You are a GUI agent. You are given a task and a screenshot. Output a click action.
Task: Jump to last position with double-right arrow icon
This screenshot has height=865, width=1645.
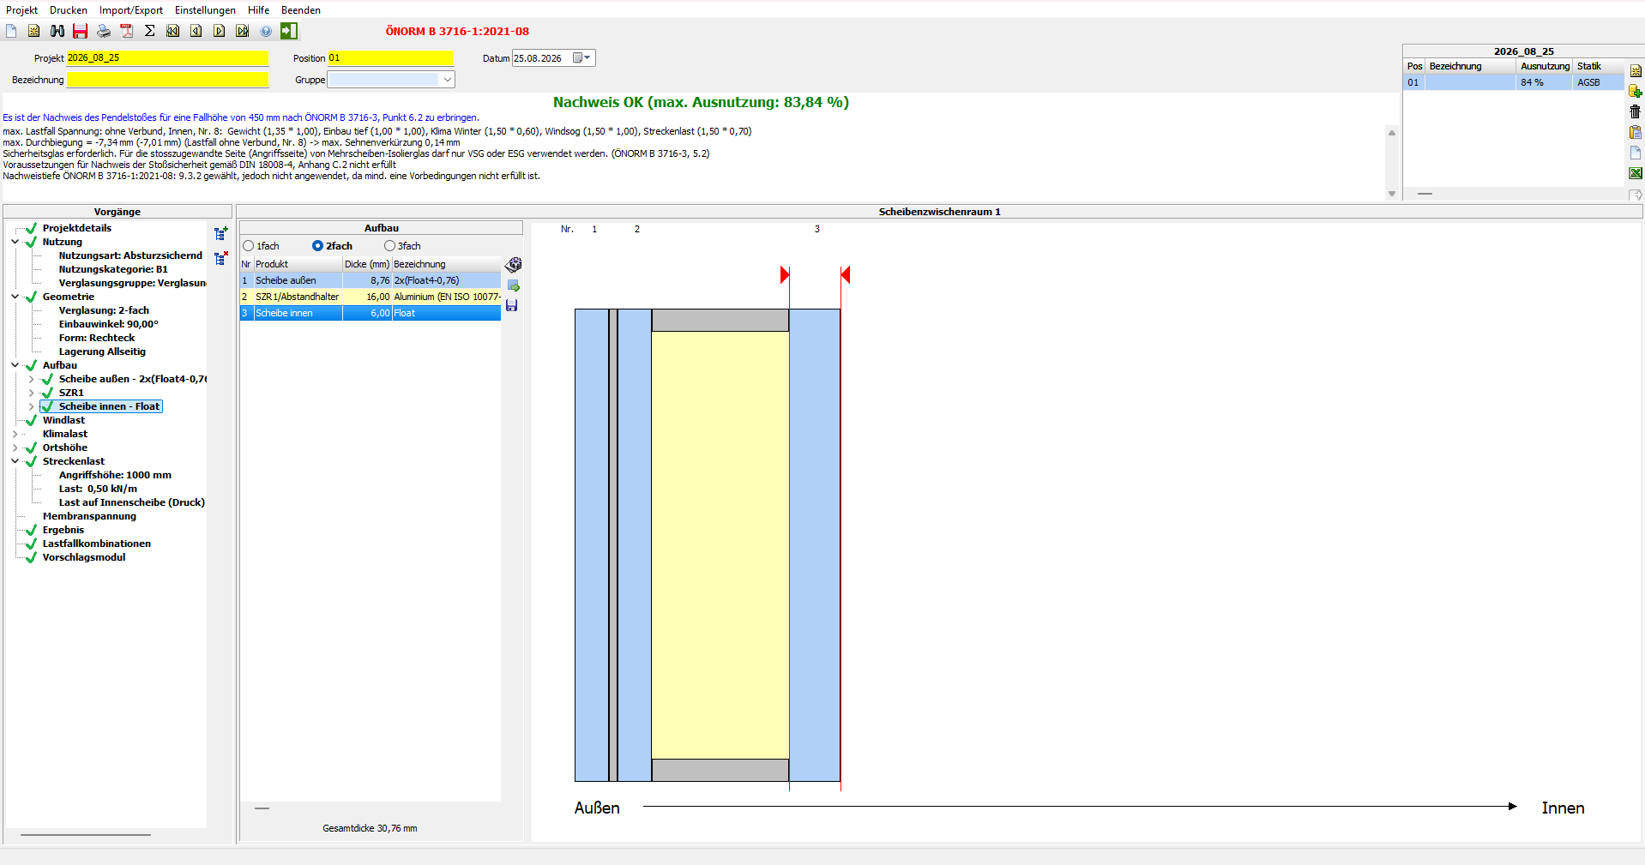pos(243,31)
